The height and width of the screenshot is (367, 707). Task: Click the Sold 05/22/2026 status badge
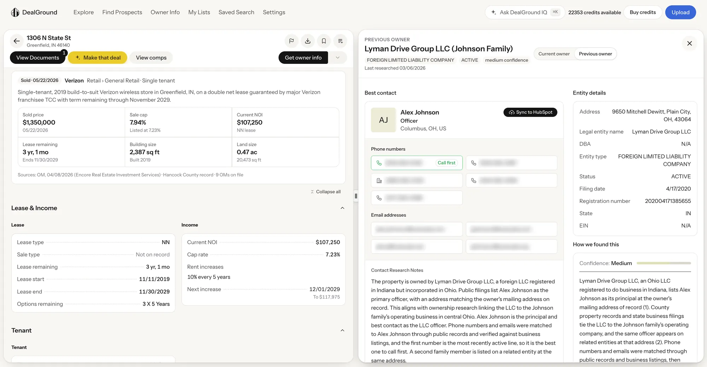(x=40, y=80)
